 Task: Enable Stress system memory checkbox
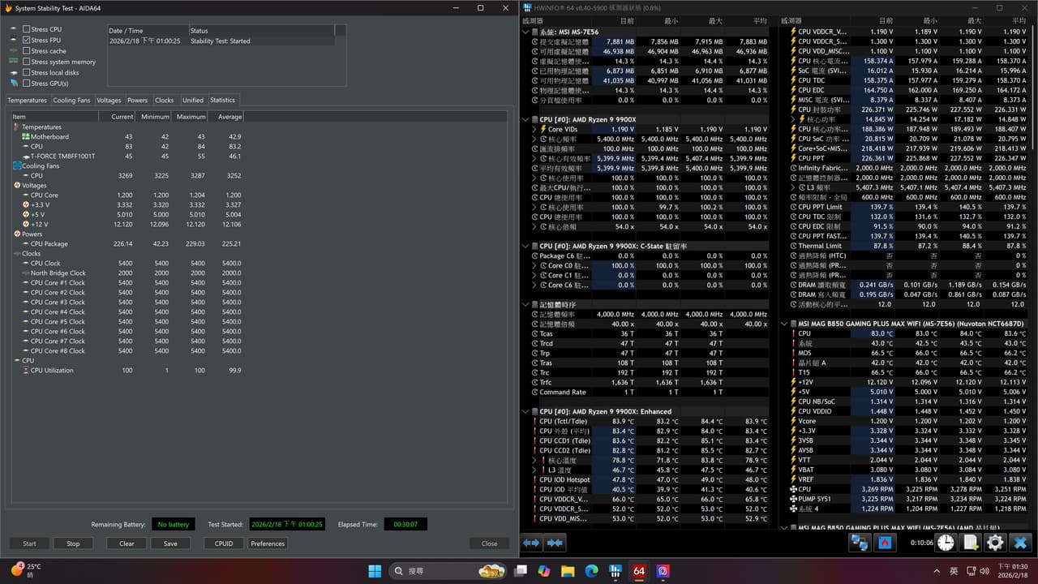[27, 62]
